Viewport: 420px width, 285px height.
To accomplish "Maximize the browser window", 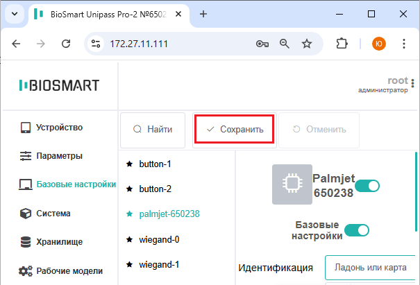I will 371,14.
